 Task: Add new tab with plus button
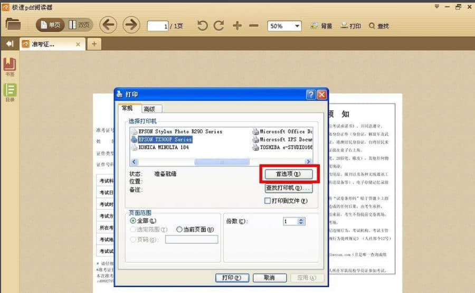click(94, 44)
